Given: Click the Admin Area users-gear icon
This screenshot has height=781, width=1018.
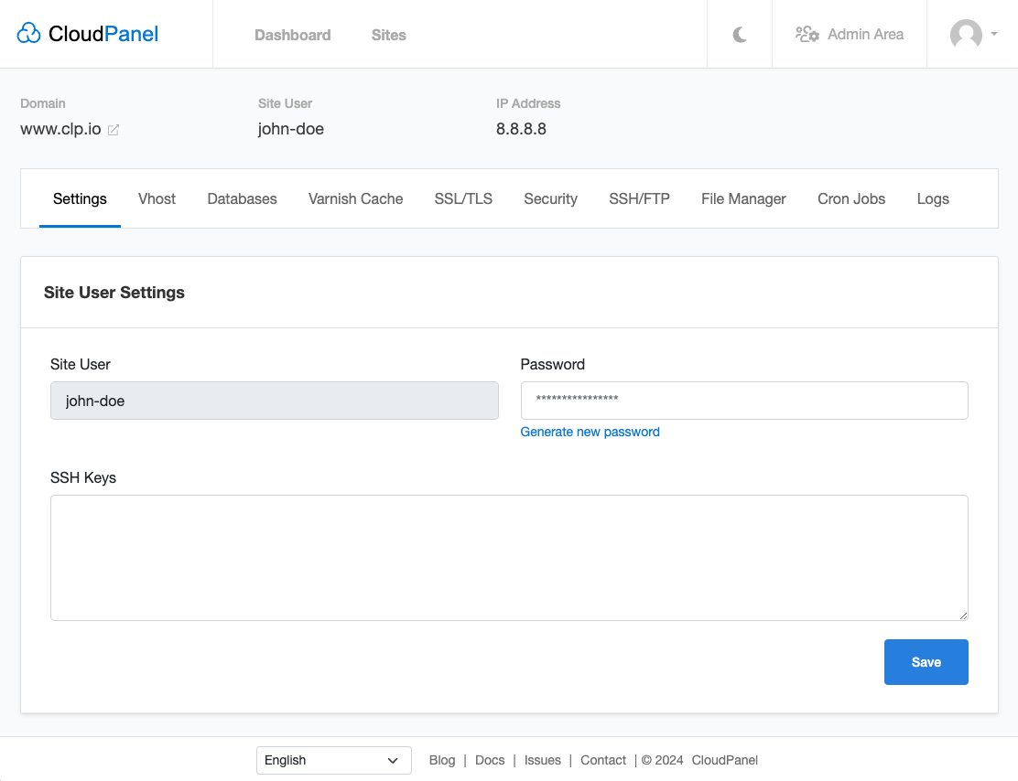Looking at the screenshot, I should tap(807, 35).
